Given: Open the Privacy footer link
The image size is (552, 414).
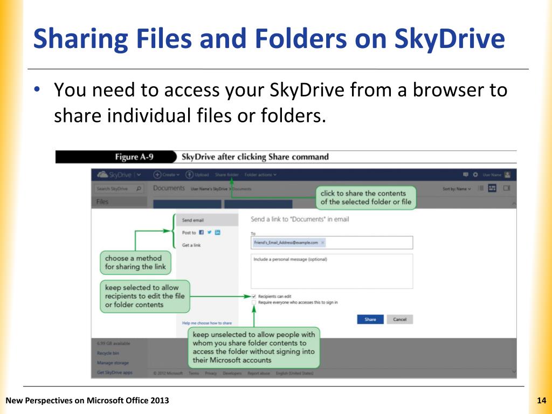Looking at the screenshot, I should tap(211, 373).
